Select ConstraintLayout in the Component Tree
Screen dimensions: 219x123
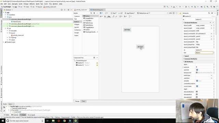[x=81, y=60]
